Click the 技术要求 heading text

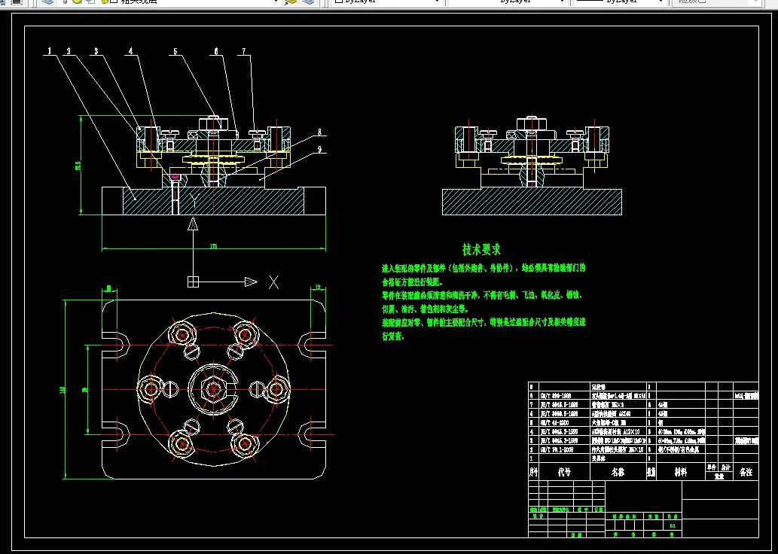481,249
